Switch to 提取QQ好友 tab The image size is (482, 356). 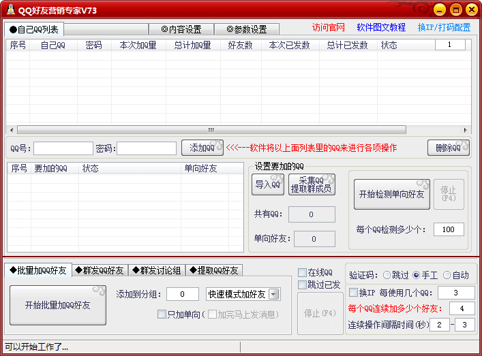(214, 270)
